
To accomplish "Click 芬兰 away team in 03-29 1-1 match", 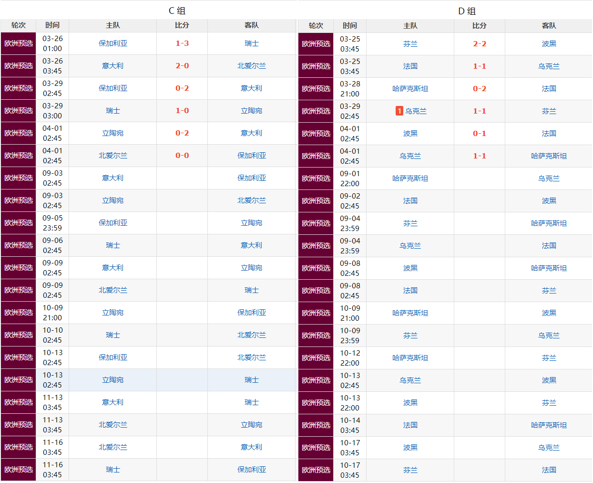I will pyautogui.click(x=549, y=111).
